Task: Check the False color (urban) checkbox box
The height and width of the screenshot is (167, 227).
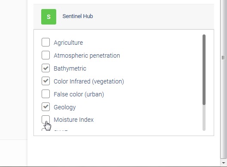Action: [45, 94]
